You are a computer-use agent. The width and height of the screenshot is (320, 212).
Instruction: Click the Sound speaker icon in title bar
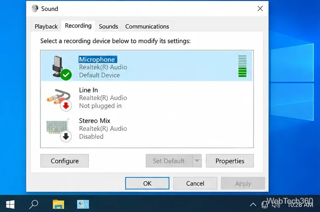(35, 8)
